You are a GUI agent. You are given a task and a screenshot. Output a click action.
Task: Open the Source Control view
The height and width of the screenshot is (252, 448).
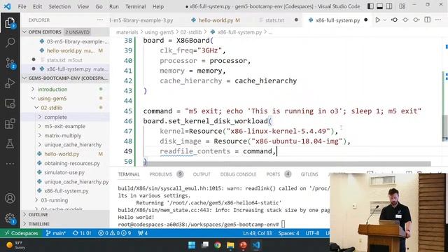coord(10,63)
